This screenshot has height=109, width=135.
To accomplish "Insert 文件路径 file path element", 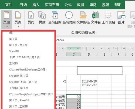I will (x=83, y=18).
